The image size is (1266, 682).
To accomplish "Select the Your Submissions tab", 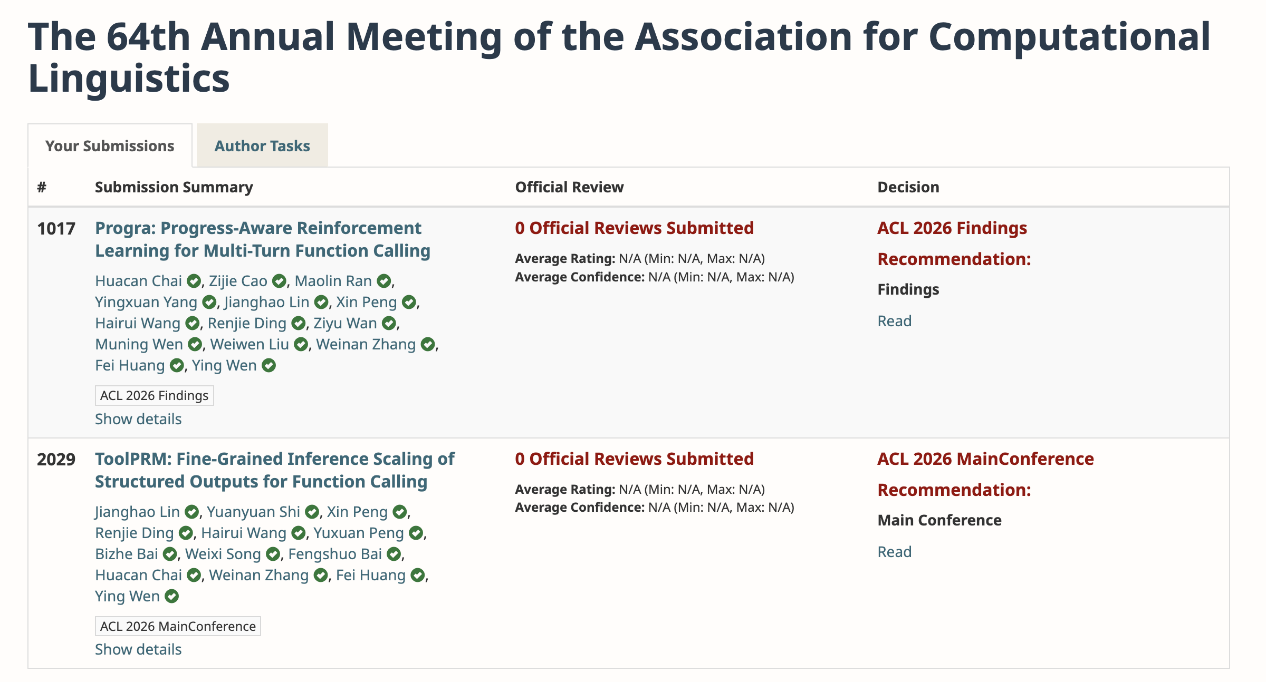I will (x=110, y=146).
